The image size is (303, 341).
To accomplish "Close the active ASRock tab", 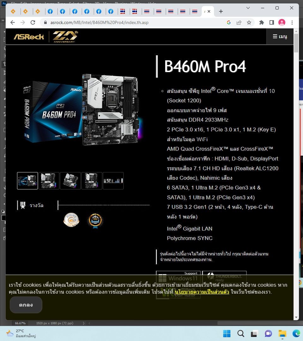I will pos(209,11).
